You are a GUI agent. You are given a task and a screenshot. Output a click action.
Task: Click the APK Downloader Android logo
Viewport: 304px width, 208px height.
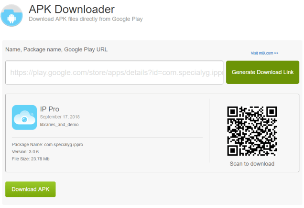pos(11,15)
